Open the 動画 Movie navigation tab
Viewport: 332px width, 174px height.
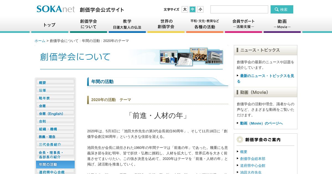282,25
